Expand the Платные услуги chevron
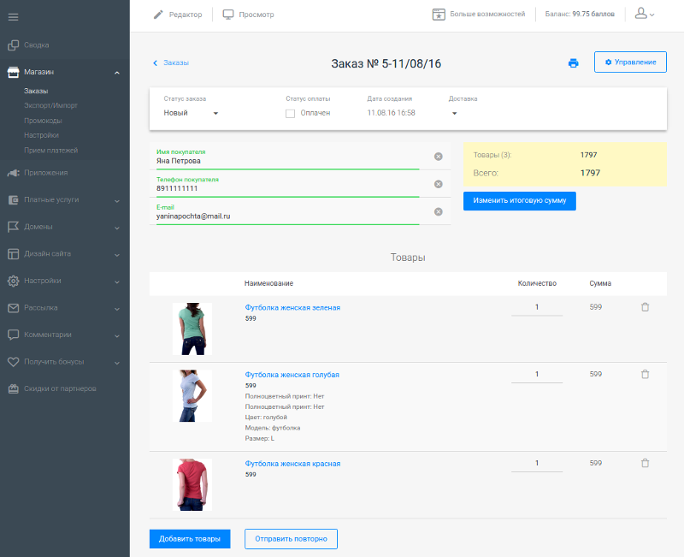 pos(117,201)
